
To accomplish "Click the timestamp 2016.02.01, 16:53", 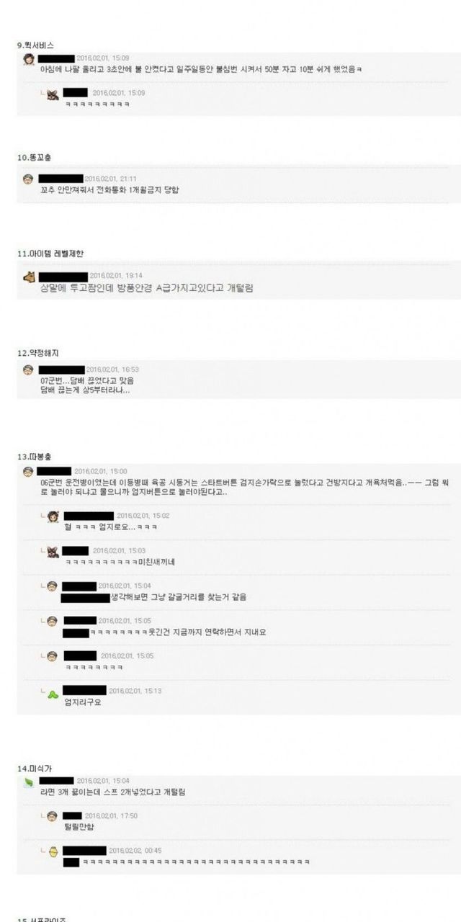I will click(113, 370).
